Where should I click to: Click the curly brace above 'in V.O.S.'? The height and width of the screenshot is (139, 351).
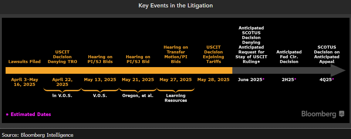[x=62, y=90]
